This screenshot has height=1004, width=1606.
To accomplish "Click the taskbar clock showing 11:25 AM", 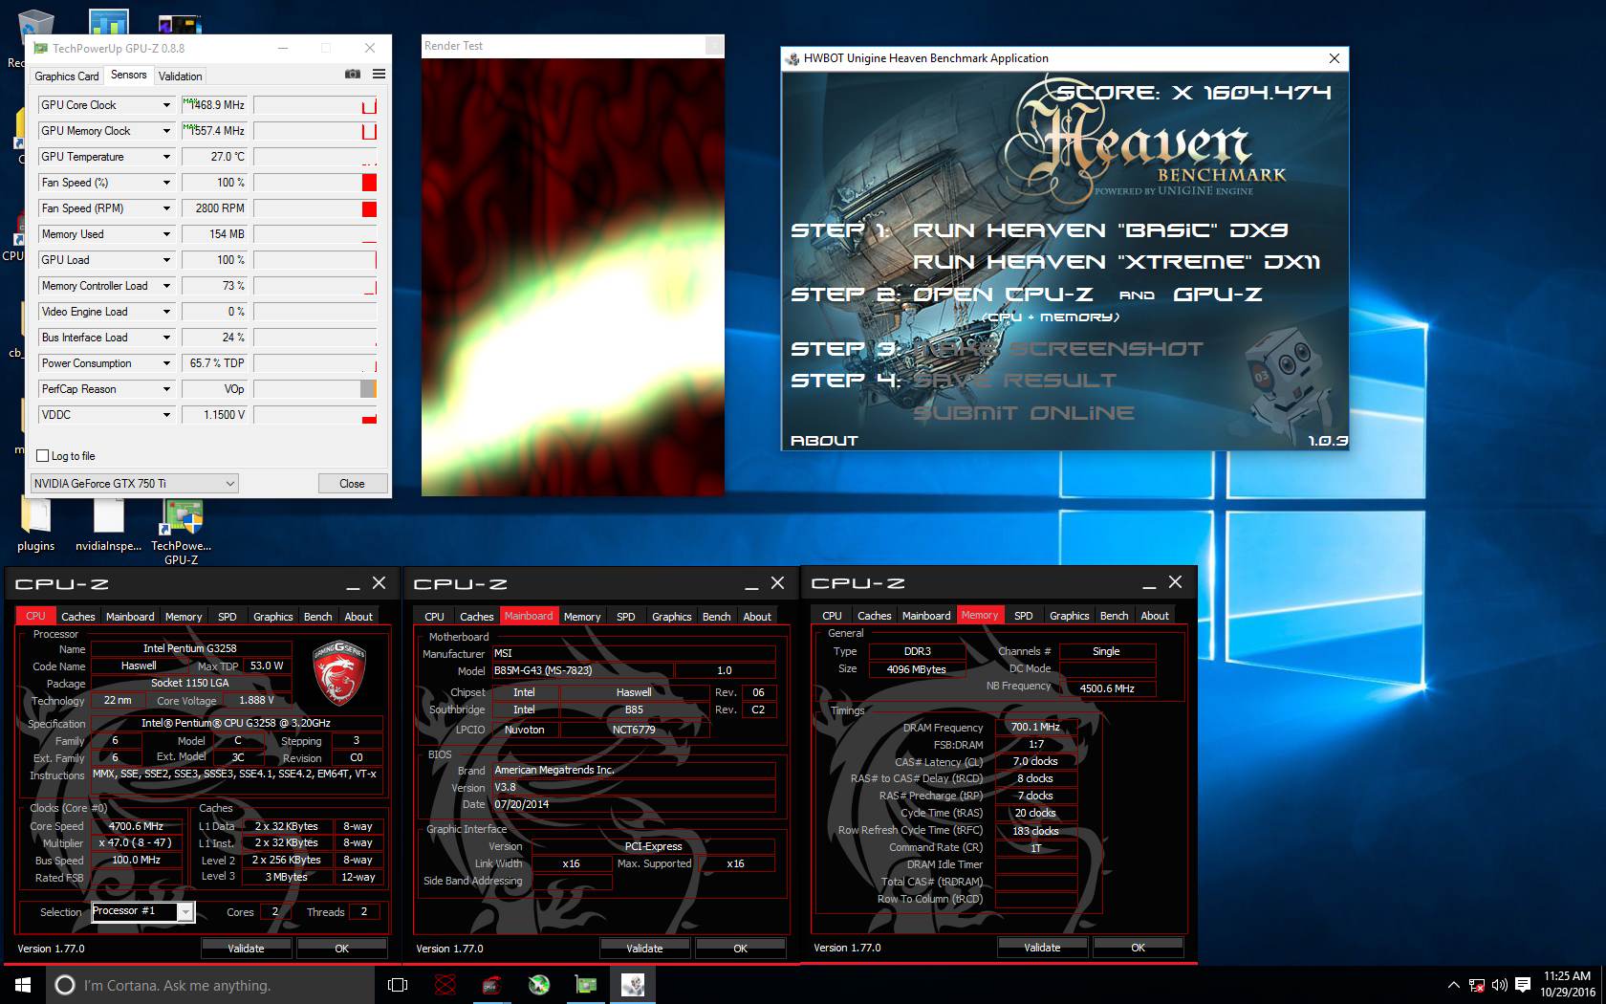I will point(1567,985).
